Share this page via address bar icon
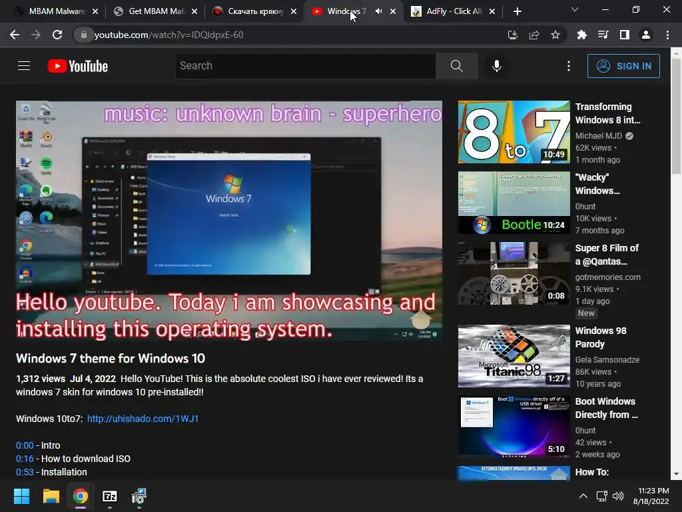This screenshot has height=512, width=682. [x=534, y=35]
